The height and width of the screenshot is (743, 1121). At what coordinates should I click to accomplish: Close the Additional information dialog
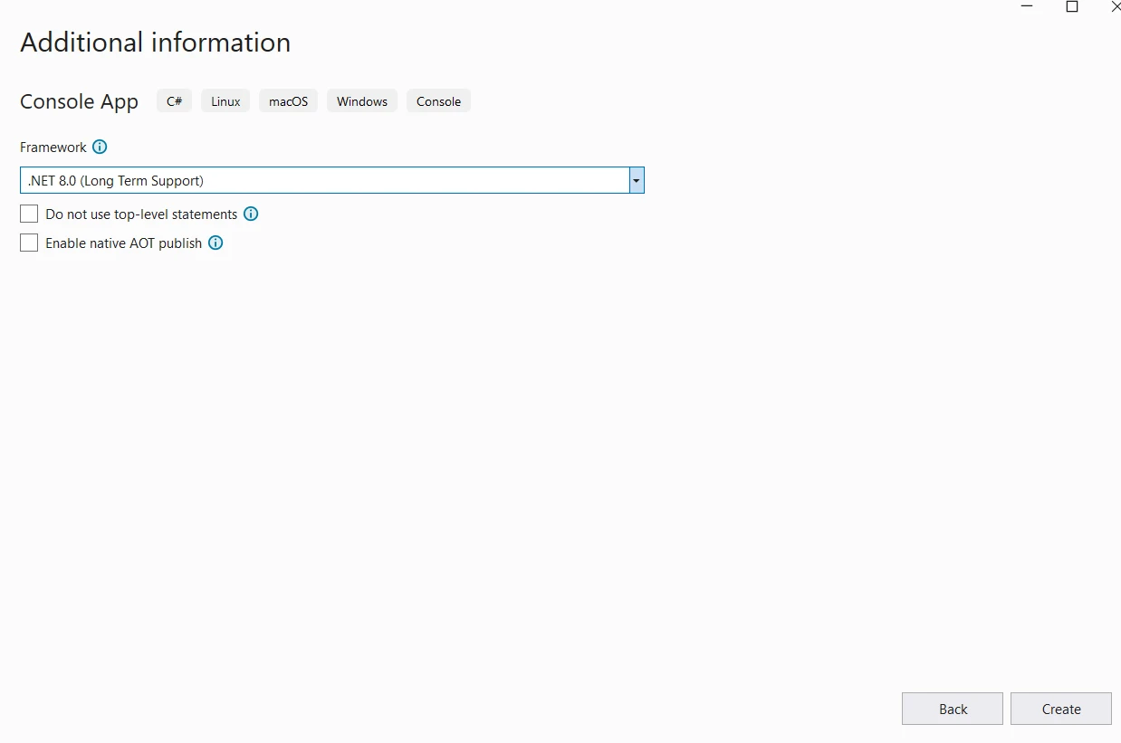1115,7
